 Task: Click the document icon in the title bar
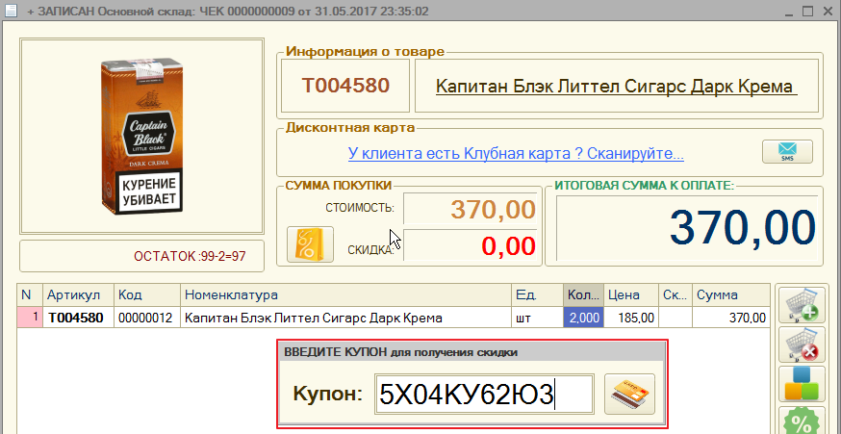click(x=10, y=11)
